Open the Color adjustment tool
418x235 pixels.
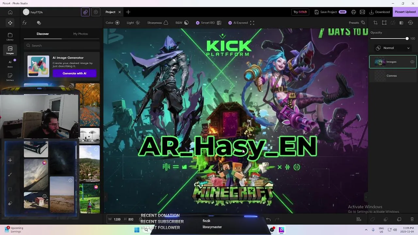(x=113, y=23)
